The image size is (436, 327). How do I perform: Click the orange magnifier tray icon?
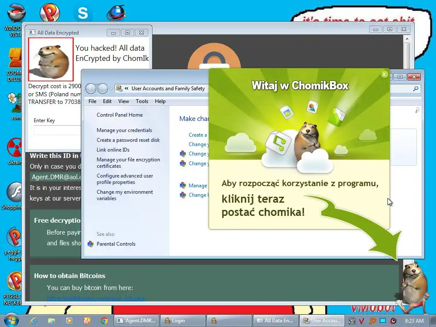click(372, 321)
